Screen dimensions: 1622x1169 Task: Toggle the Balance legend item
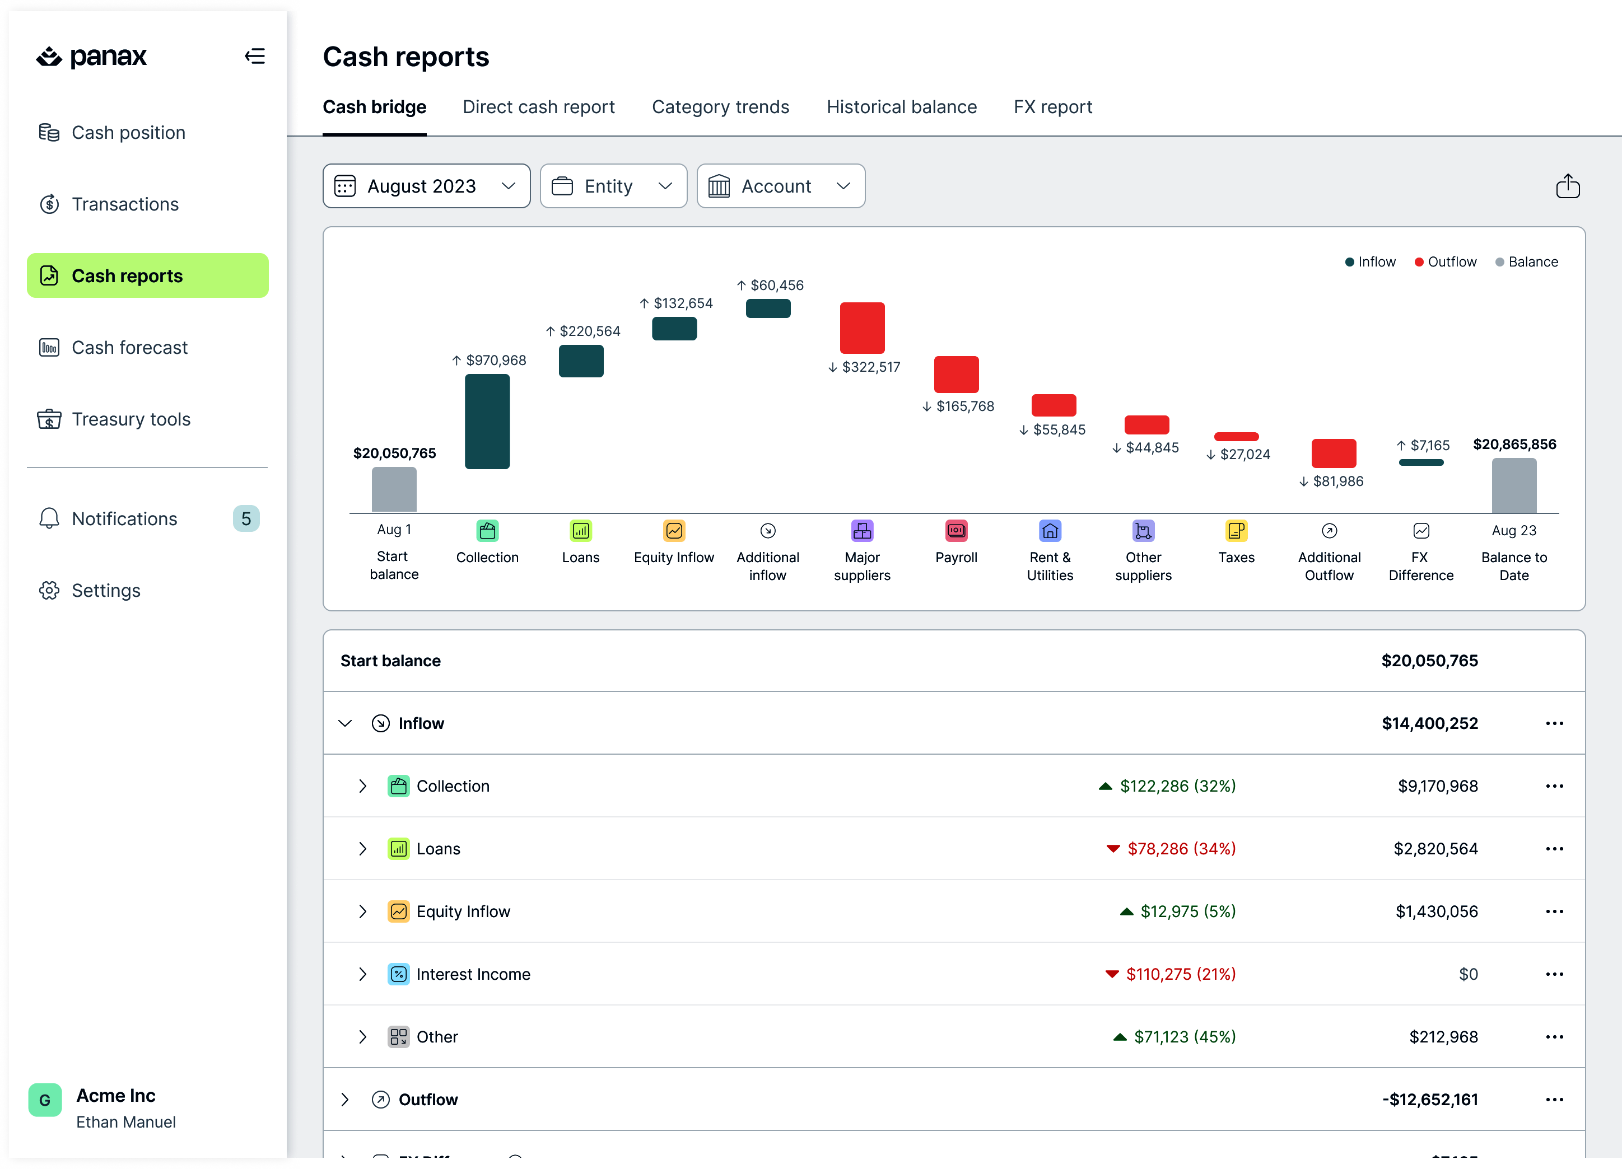[1526, 261]
